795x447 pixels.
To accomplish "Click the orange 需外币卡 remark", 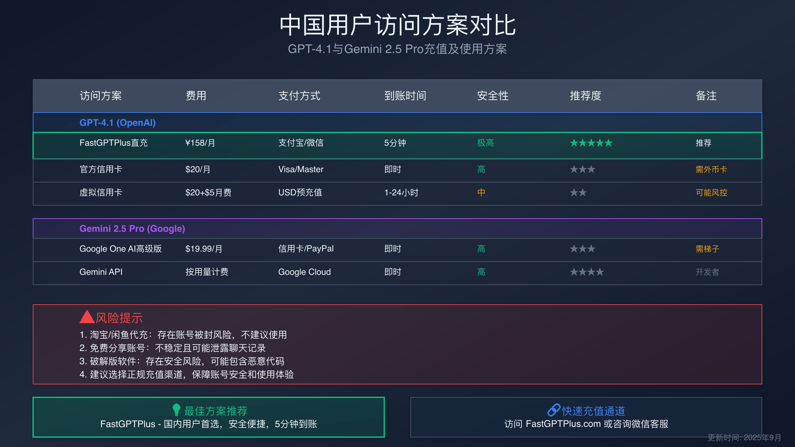I will (x=711, y=170).
